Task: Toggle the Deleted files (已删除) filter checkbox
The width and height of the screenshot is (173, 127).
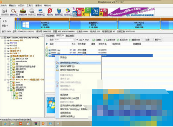Action: [x=94, y=40]
